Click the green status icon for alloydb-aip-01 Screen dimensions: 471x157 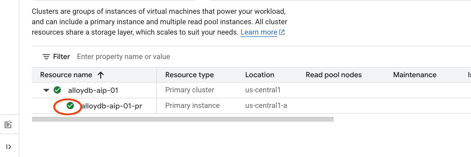[57, 90]
